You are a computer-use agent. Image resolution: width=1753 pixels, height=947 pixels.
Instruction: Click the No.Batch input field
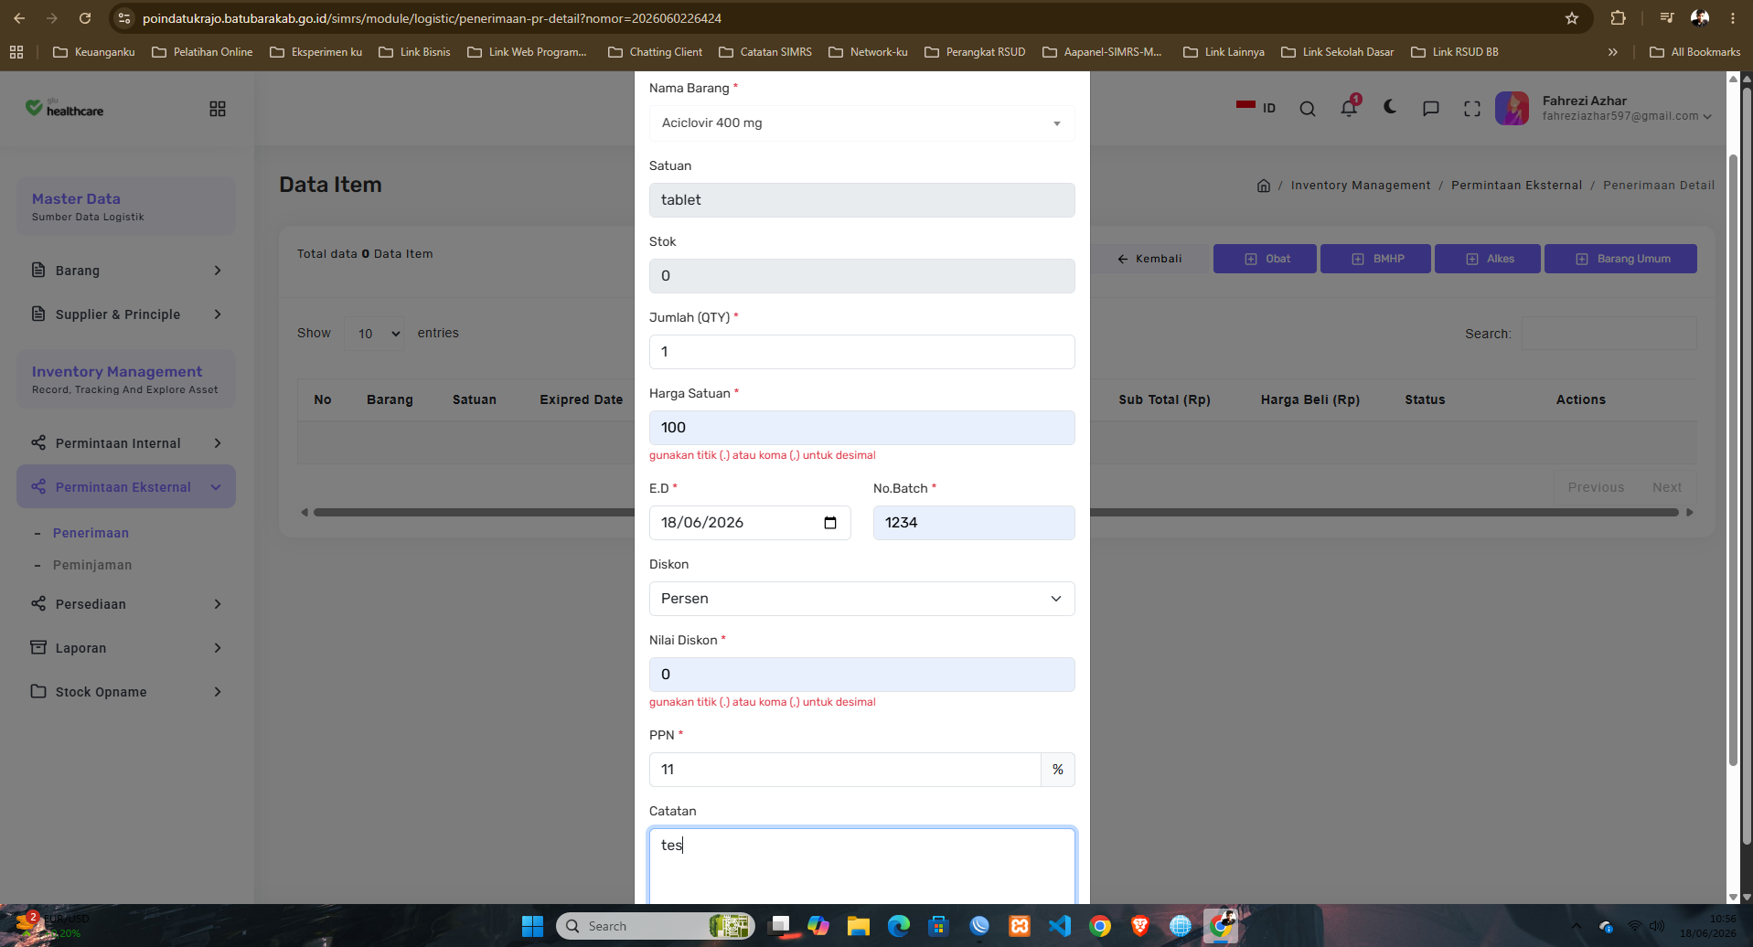[x=974, y=523]
